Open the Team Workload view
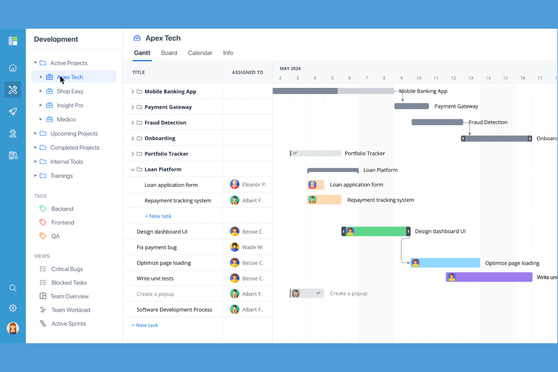The width and height of the screenshot is (558, 372). coord(71,310)
